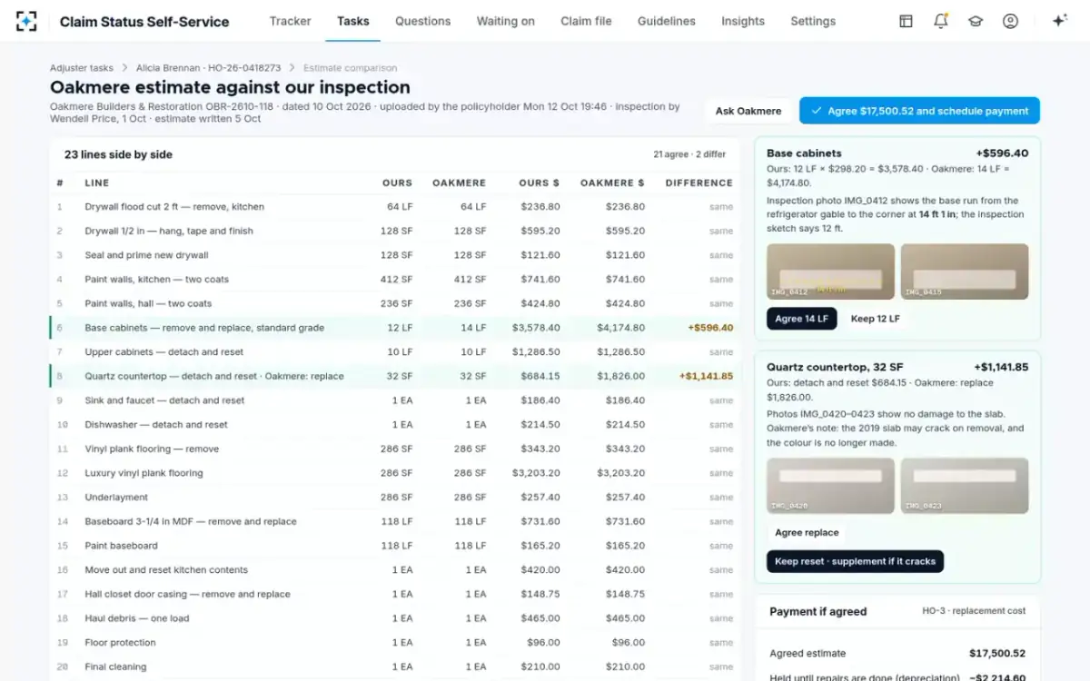Click the DIFFERENCE column header

(x=699, y=183)
